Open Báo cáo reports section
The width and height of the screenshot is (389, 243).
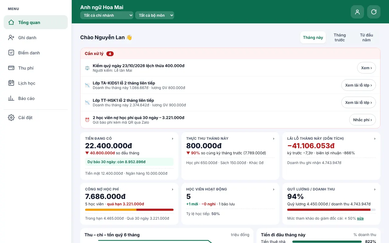(36, 98)
